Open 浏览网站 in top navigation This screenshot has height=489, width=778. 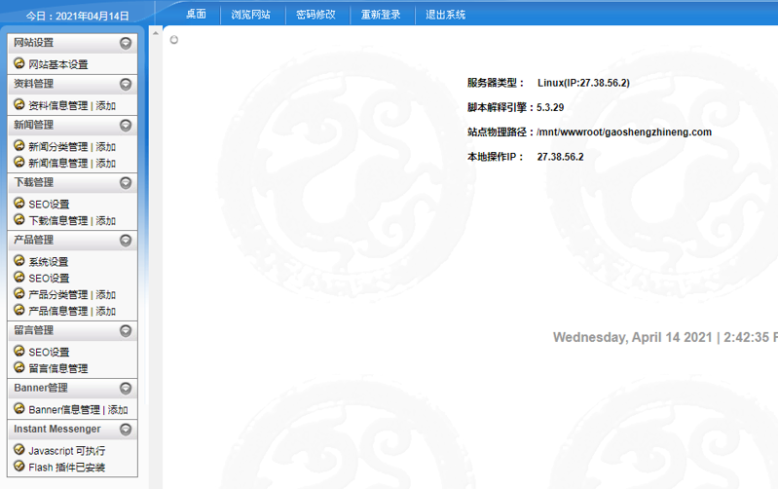(250, 15)
